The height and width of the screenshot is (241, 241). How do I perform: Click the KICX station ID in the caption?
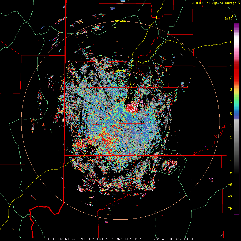point(155,239)
